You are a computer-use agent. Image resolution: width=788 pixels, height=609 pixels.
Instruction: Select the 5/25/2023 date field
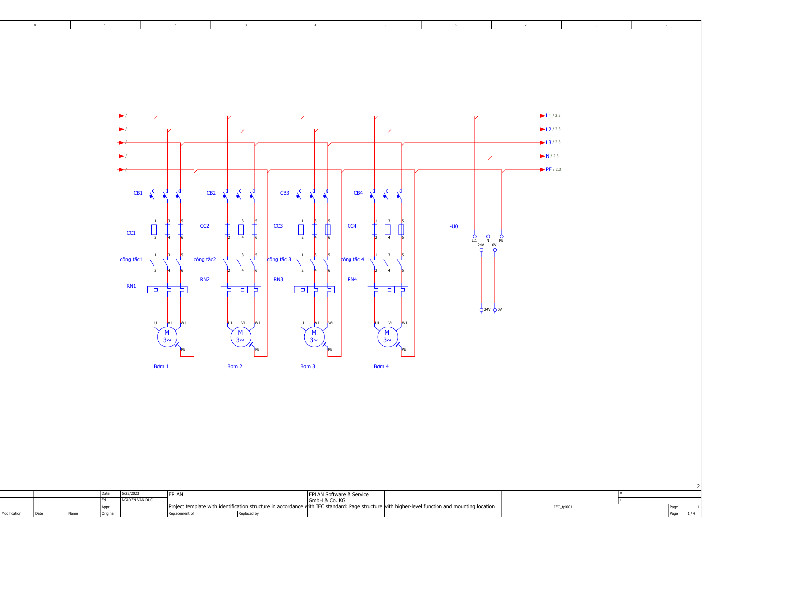130,494
